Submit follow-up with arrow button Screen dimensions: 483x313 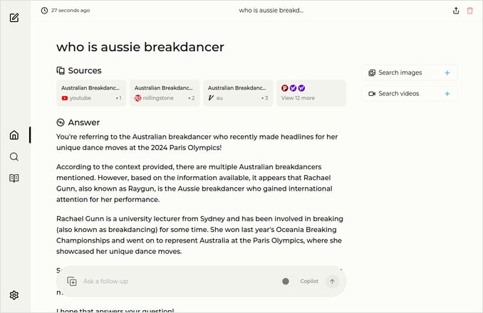click(331, 281)
